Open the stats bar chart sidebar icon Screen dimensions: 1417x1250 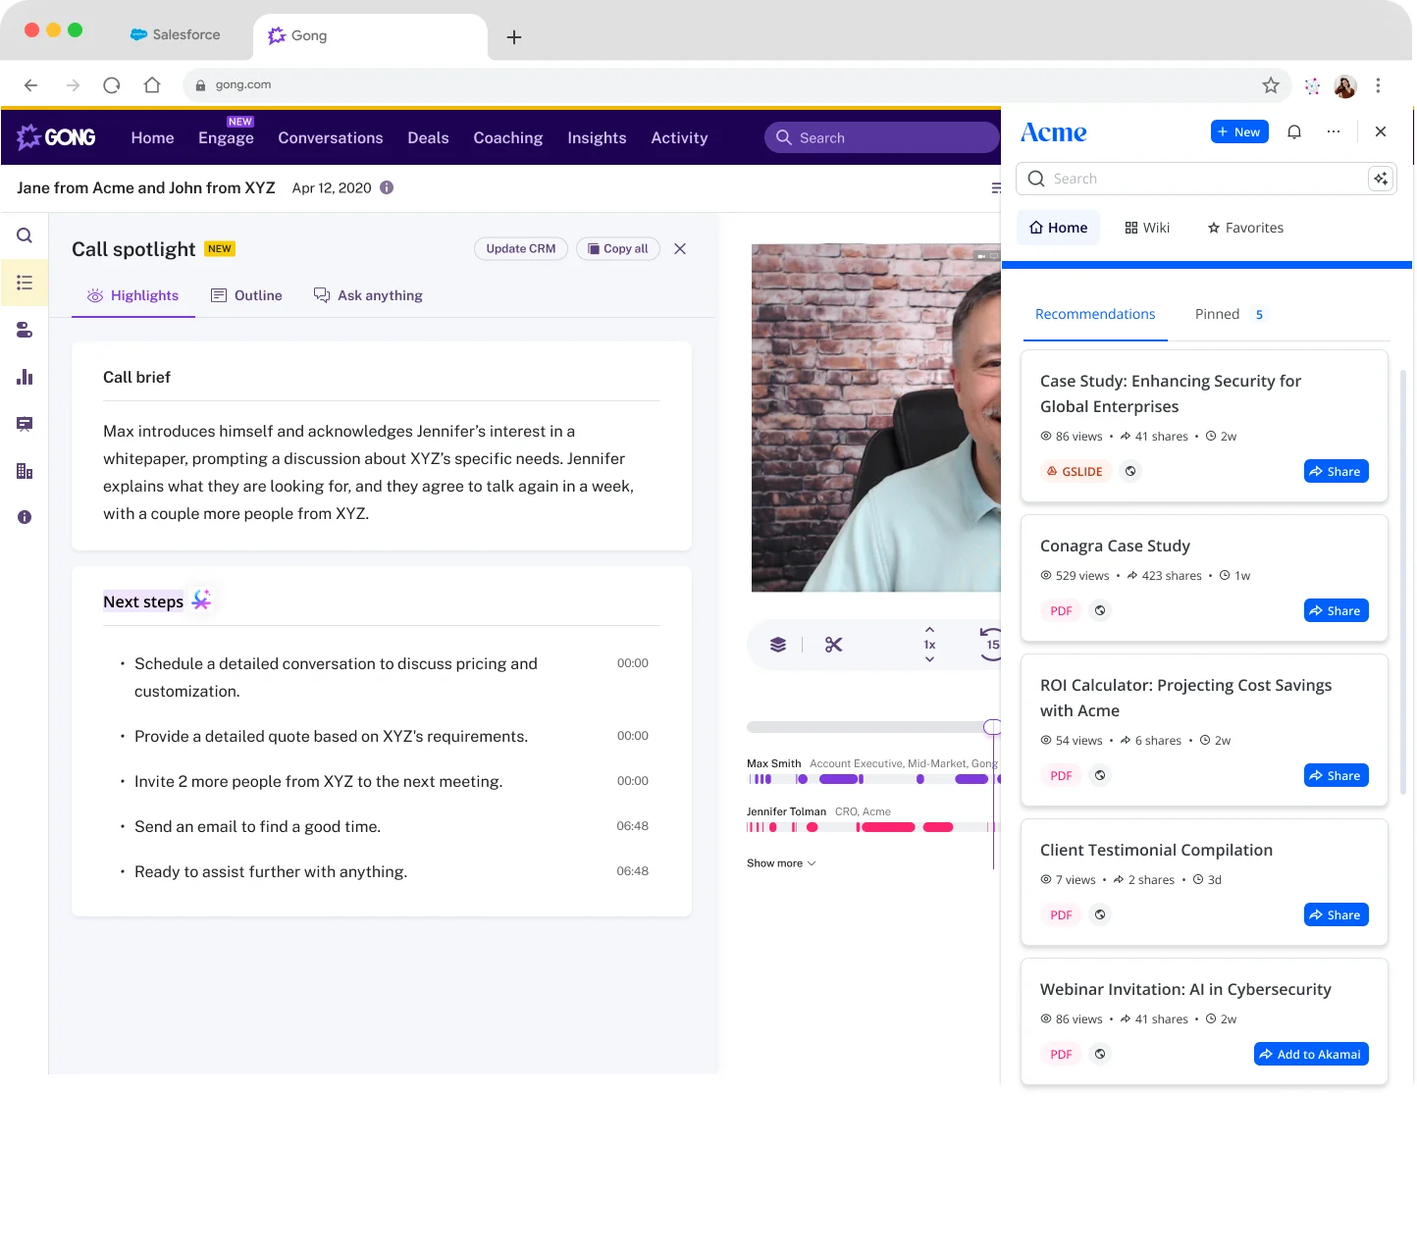(25, 377)
